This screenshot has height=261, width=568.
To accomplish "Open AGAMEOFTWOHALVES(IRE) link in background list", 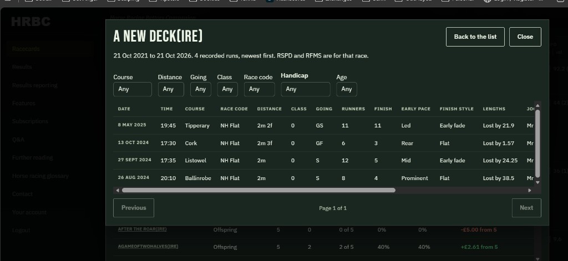I will point(148,246).
